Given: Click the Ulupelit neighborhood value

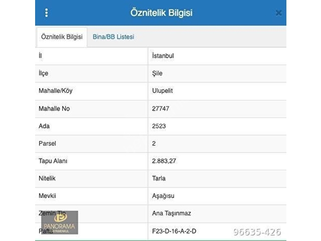Looking at the screenshot, I should [x=163, y=91].
